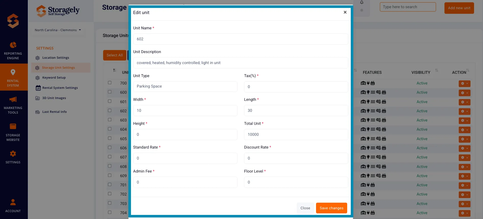The image size is (483, 219).
Task: Open the Reporting Engine sidebar section
Action: click(x=13, y=51)
